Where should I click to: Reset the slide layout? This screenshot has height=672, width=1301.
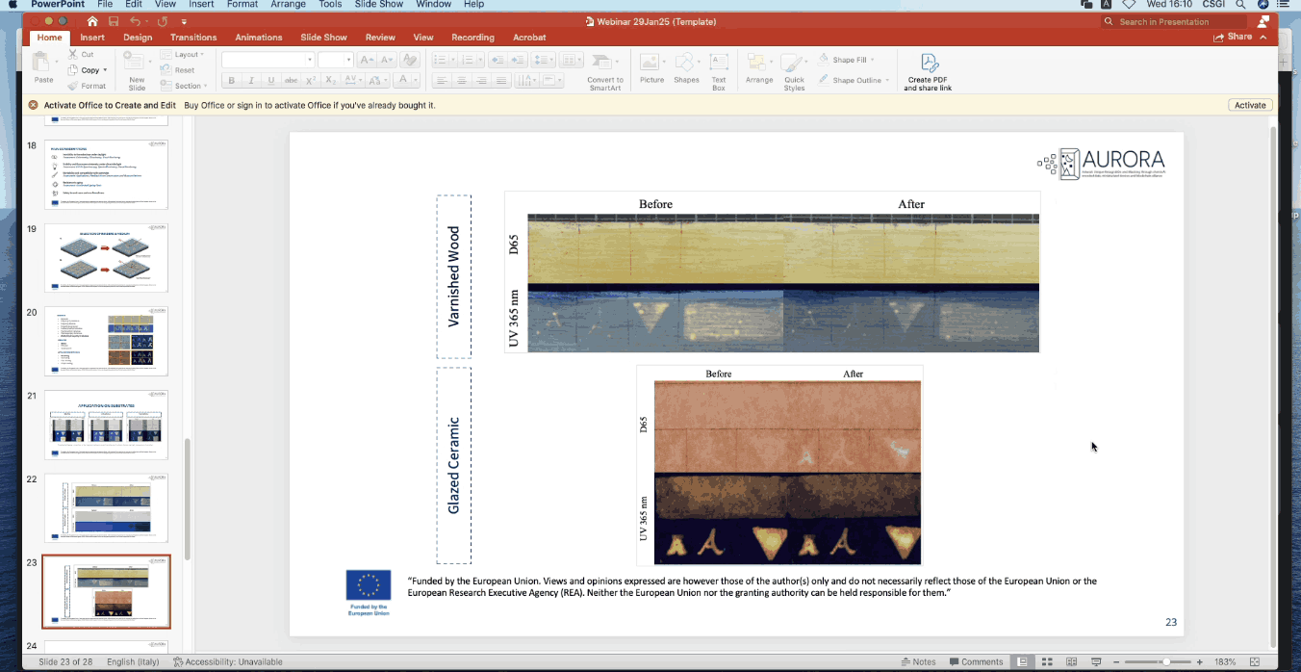(179, 70)
